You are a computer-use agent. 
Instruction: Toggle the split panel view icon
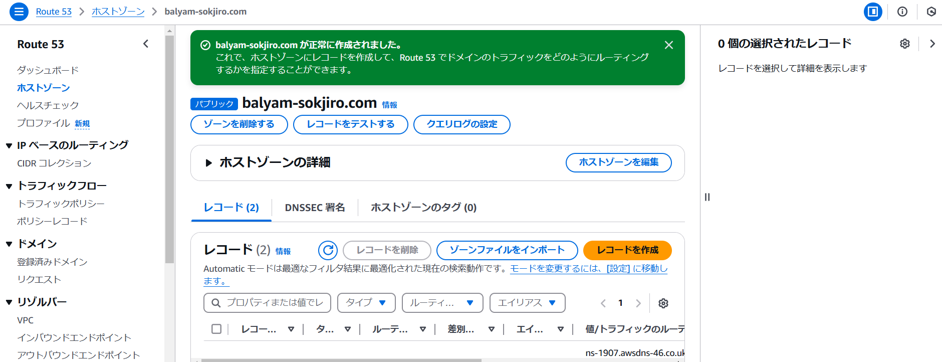[x=873, y=12]
